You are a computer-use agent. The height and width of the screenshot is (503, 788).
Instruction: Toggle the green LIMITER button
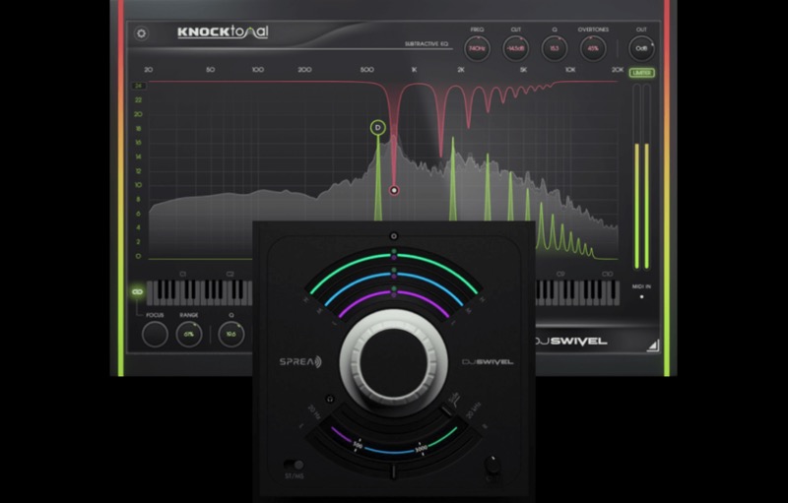pyautogui.click(x=642, y=73)
